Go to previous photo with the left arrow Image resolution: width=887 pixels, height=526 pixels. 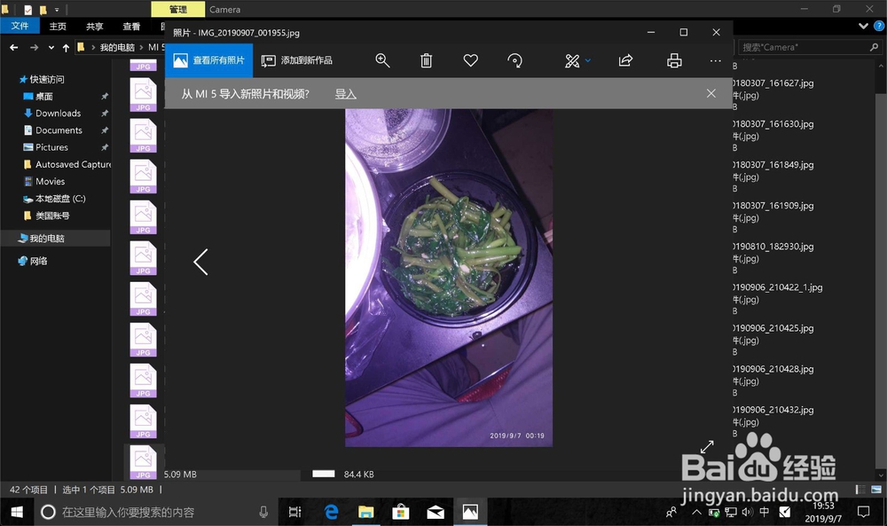coord(200,262)
